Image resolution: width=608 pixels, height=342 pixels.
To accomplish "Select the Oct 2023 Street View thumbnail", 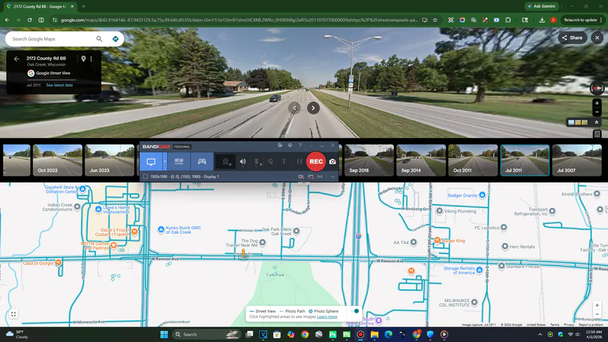I will pyautogui.click(x=57, y=160).
